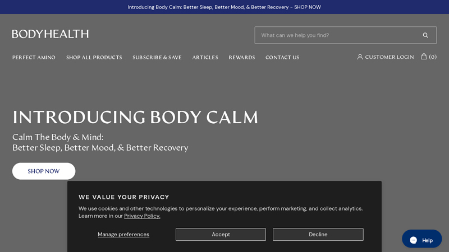This screenshot has height=252, width=449.
Task: Click the customer login person icon
Action: point(360,57)
